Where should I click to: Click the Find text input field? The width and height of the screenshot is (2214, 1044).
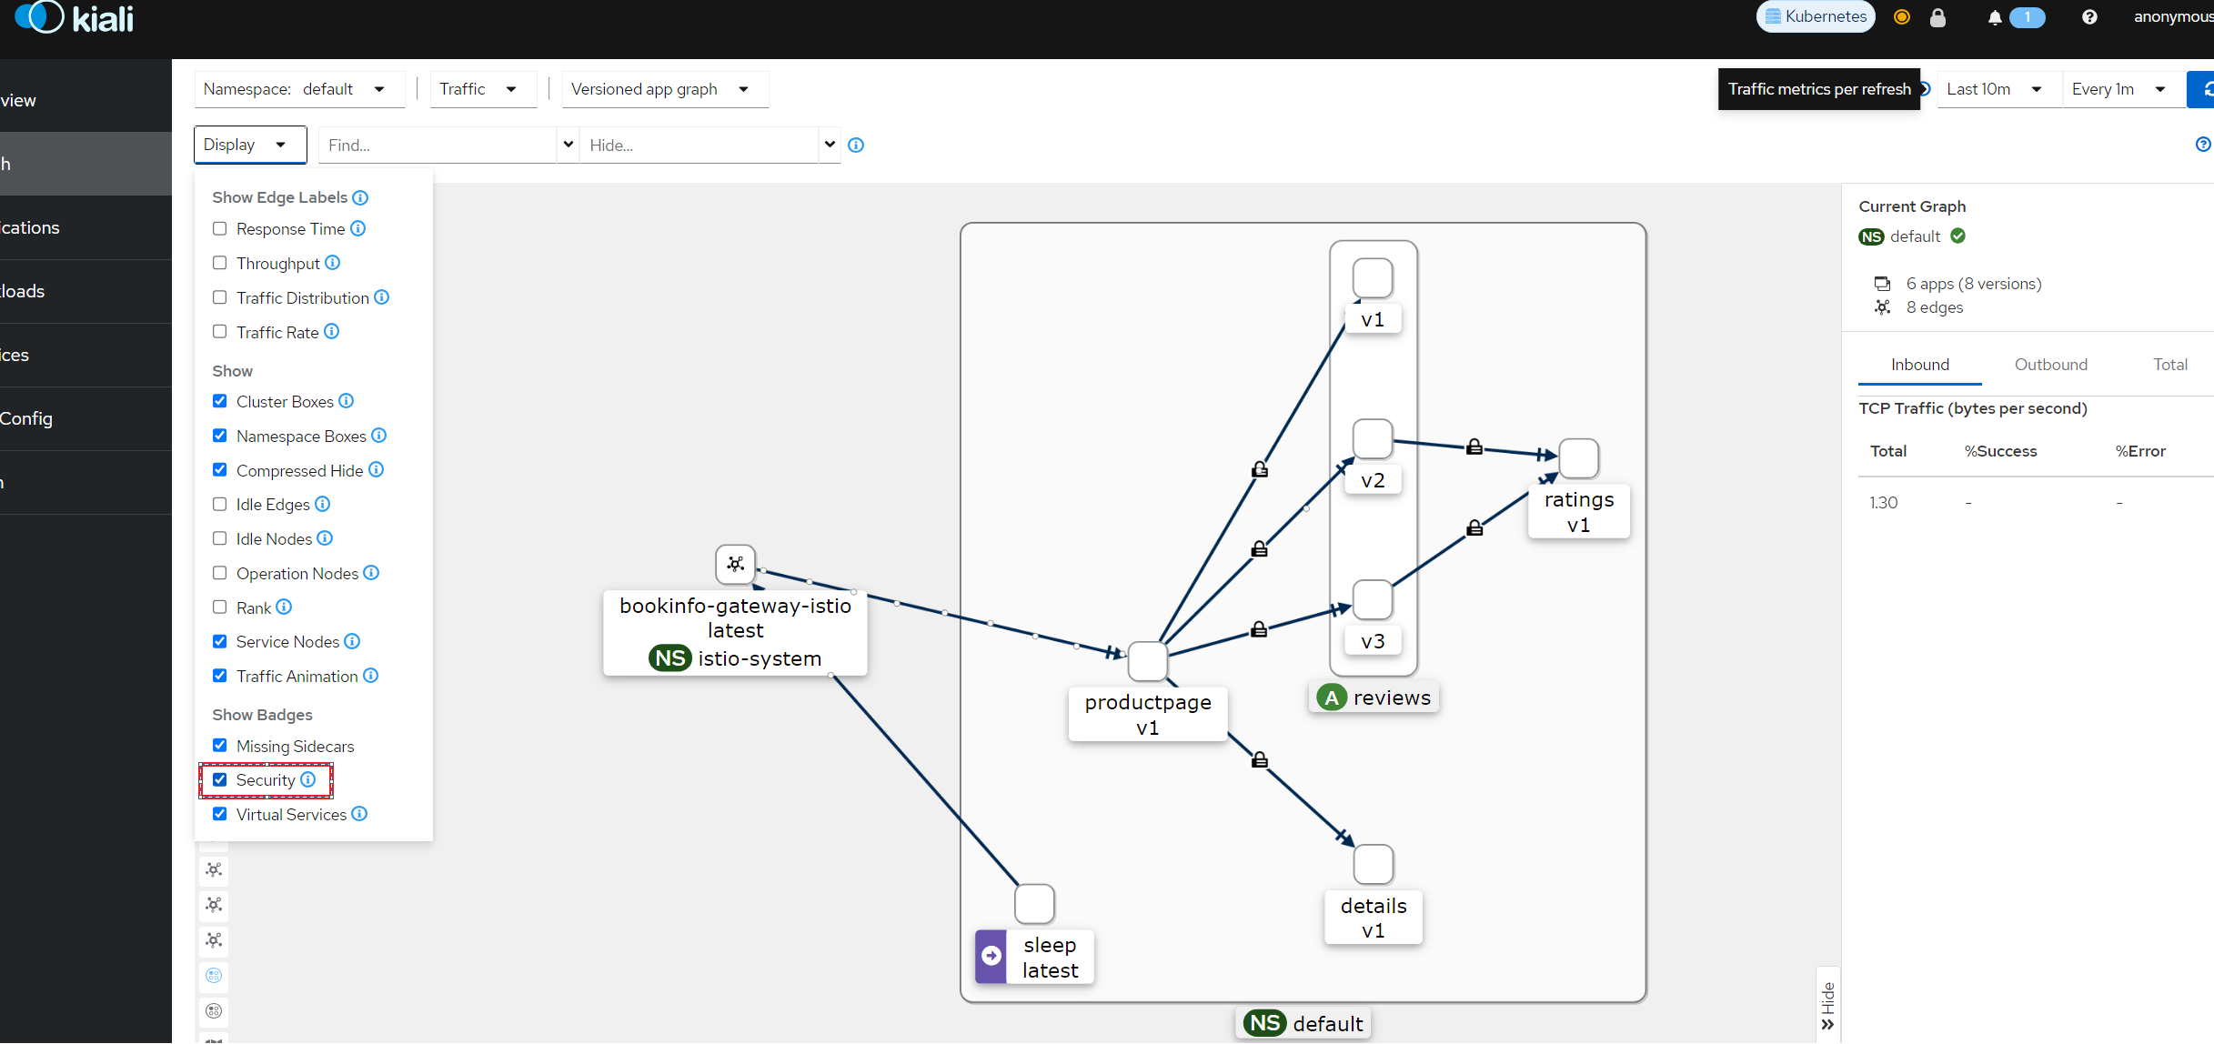click(x=437, y=145)
